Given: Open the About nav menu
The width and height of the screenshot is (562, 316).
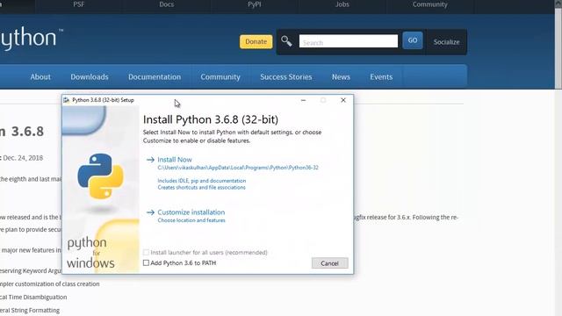Looking at the screenshot, I should 40,77.
